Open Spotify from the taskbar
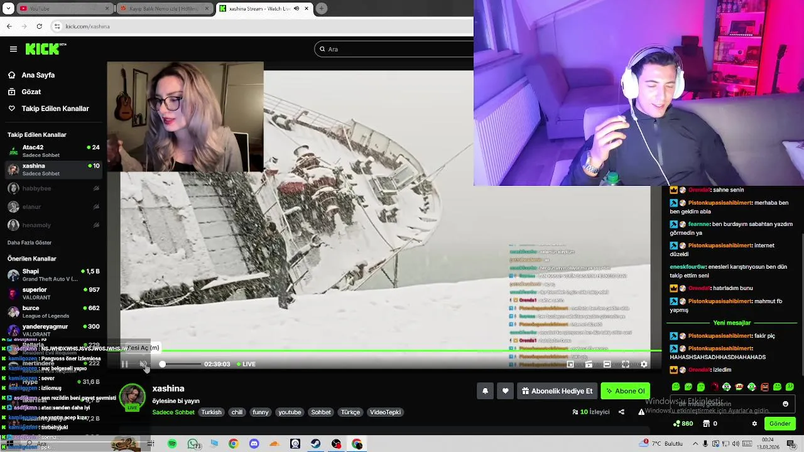This screenshot has height=452, width=804. click(172, 444)
